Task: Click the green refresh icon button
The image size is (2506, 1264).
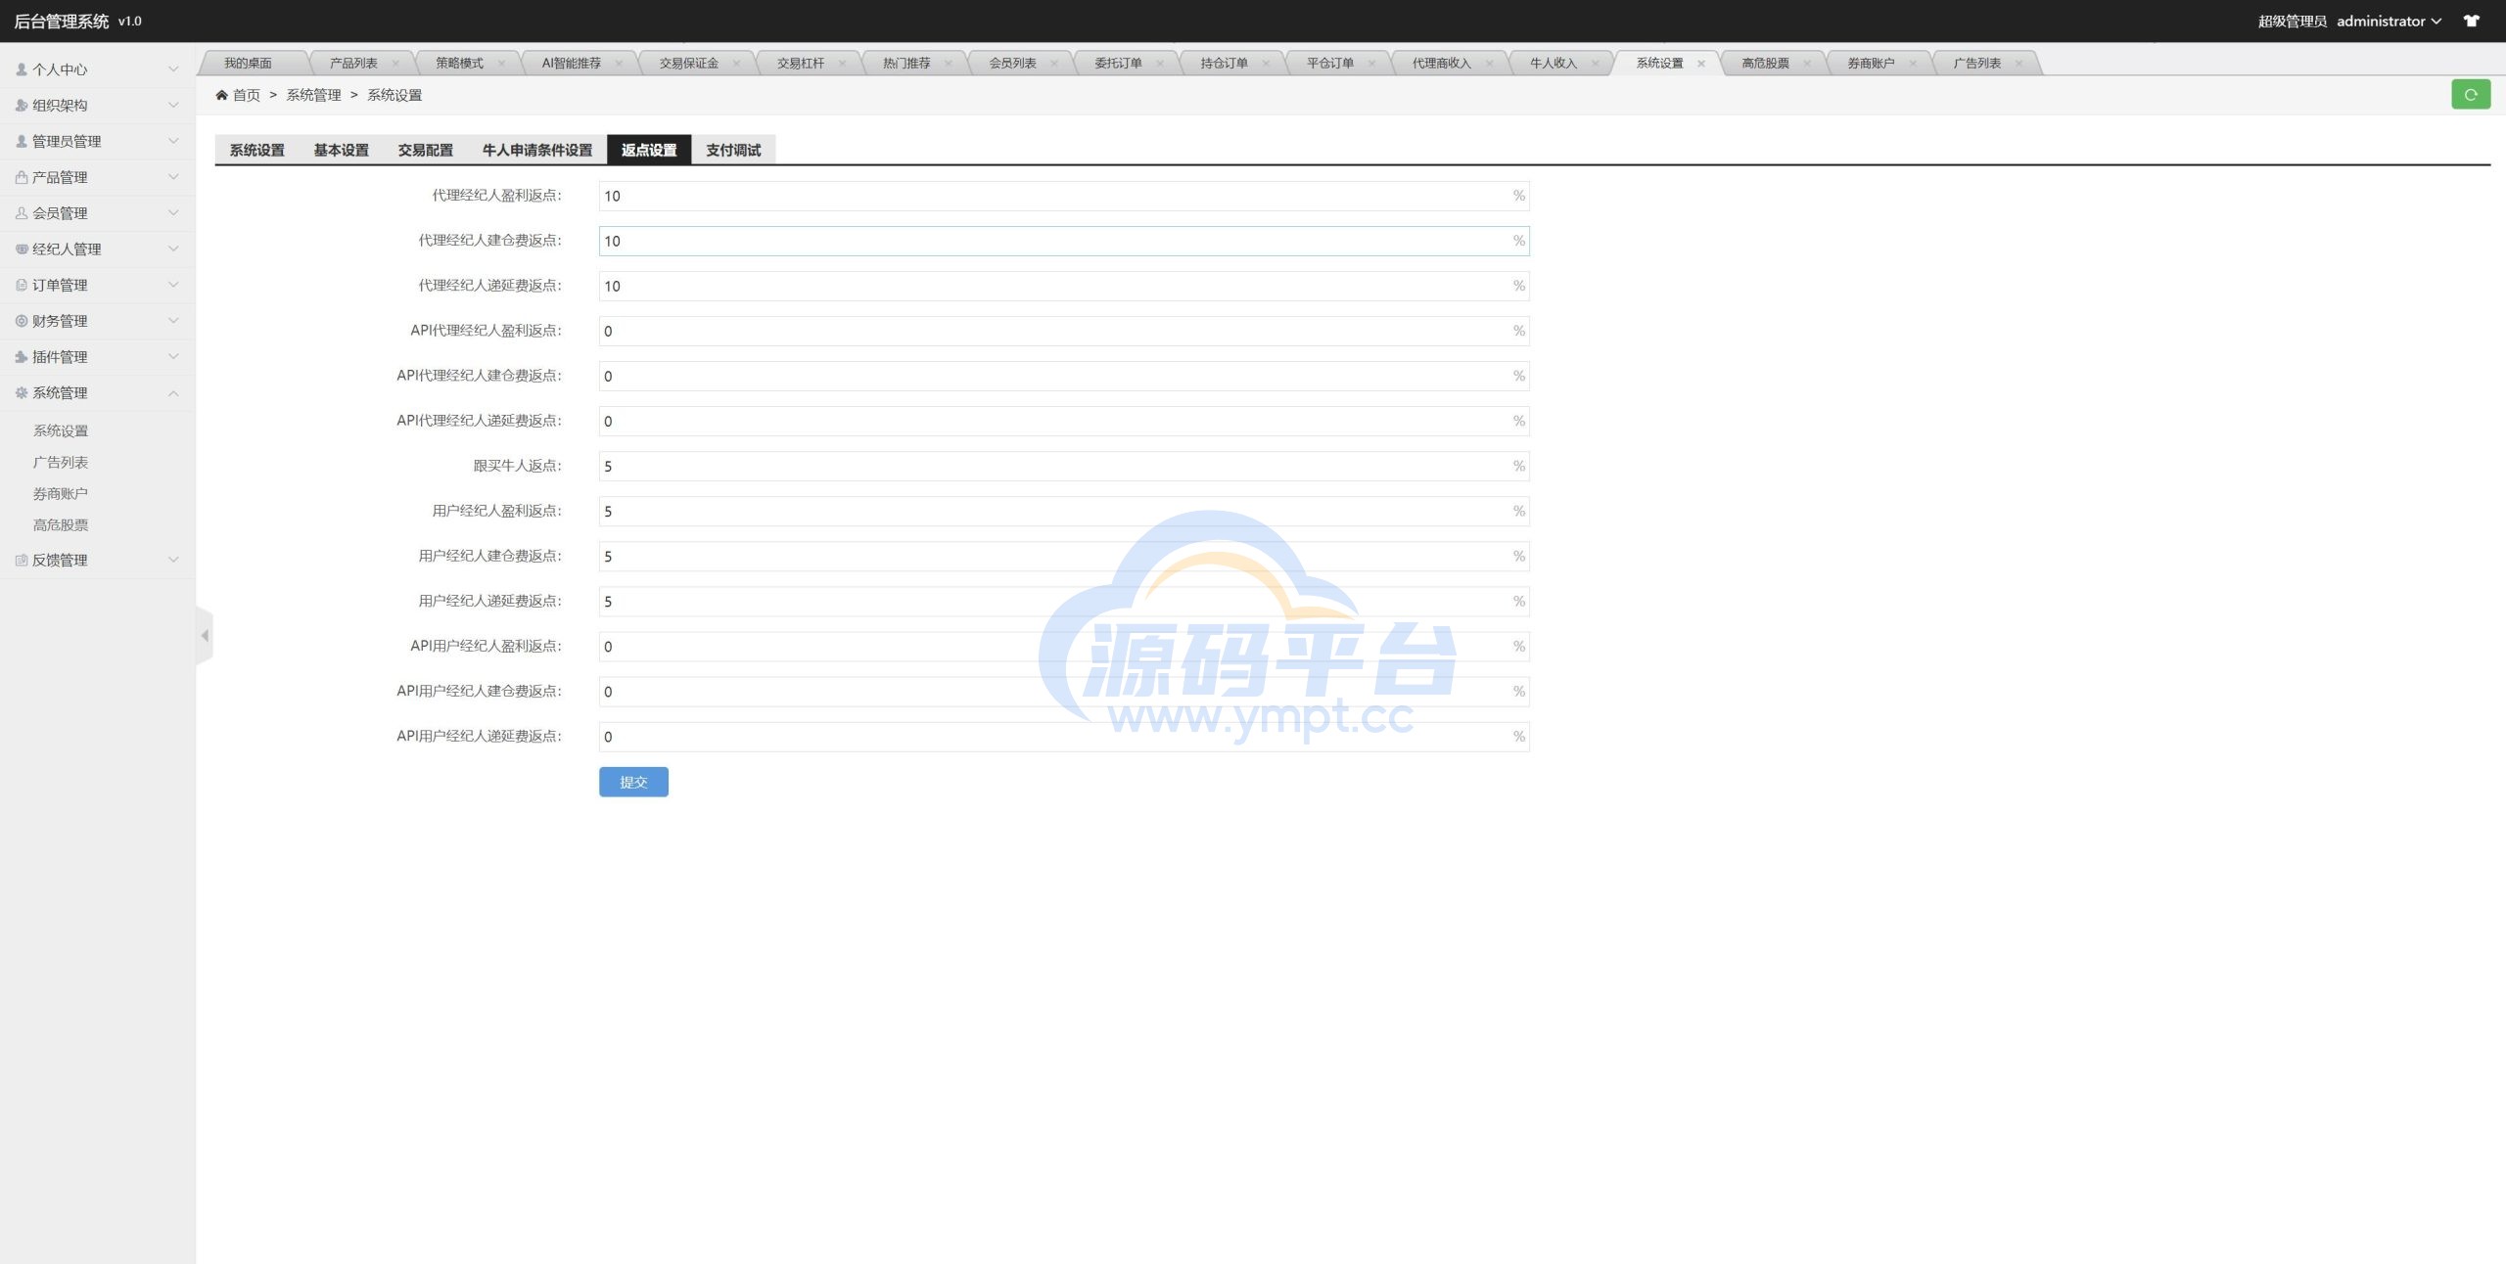Action: 2470,95
